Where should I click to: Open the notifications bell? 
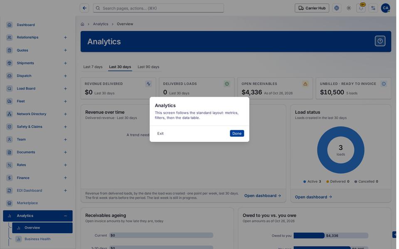361,8
